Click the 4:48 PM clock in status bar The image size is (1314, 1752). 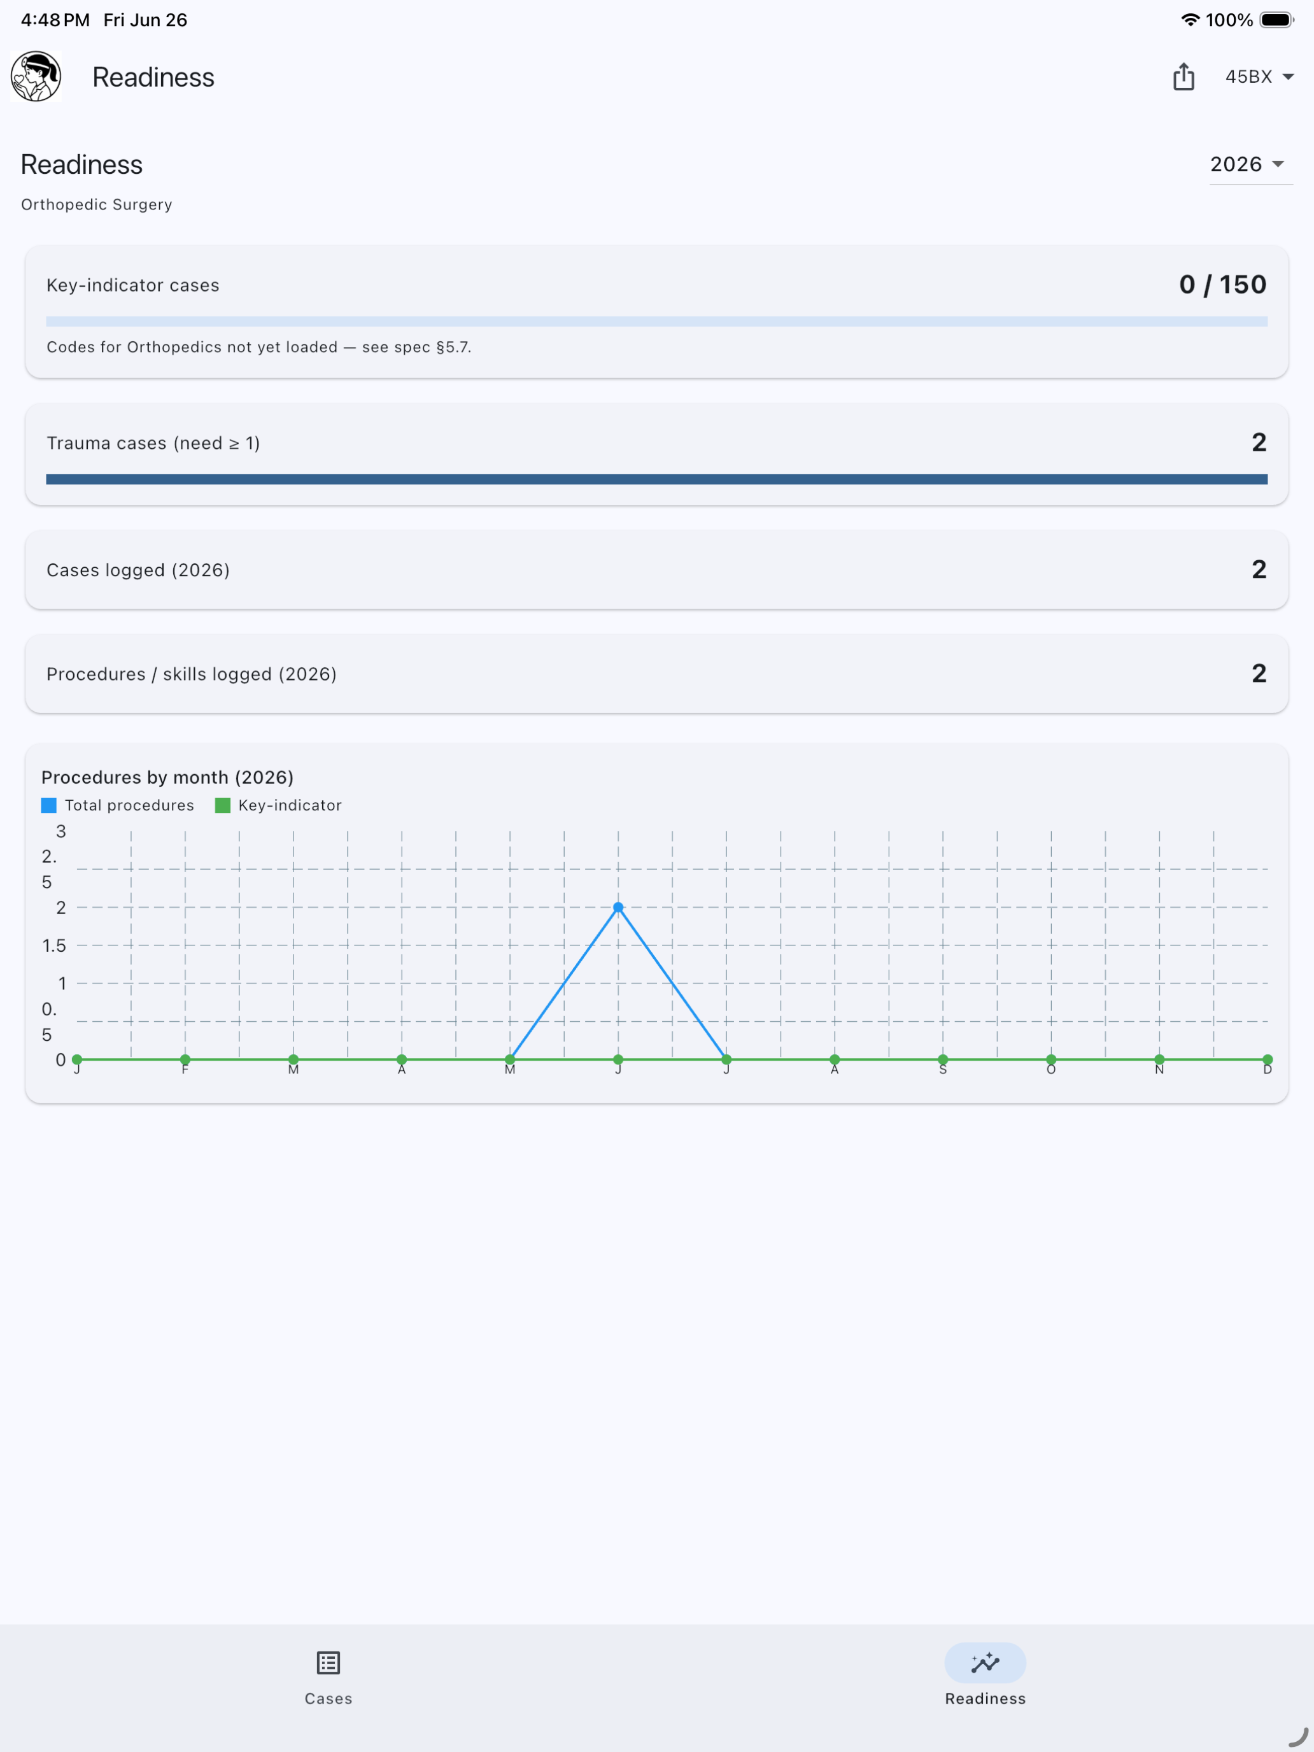55,20
